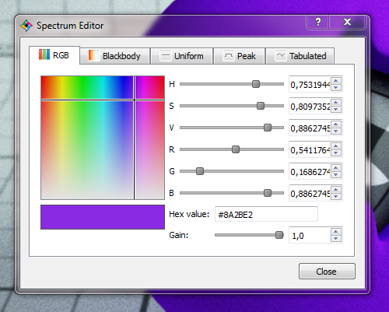Click the purple color preview swatch
Screen dimensions: 389x312
tap(103, 217)
